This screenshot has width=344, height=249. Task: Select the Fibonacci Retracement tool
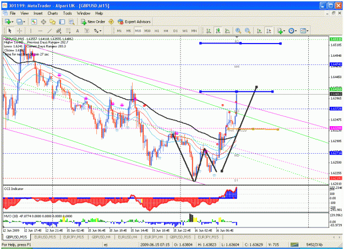point(68,31)
